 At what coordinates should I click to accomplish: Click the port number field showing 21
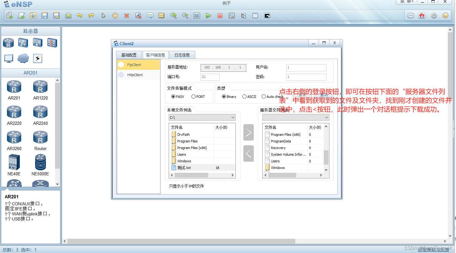tap(210, 77)
